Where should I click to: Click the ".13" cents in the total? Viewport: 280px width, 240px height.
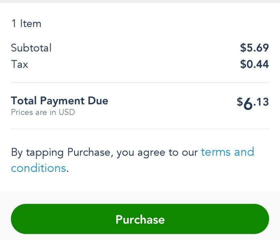tap(261, 102)
